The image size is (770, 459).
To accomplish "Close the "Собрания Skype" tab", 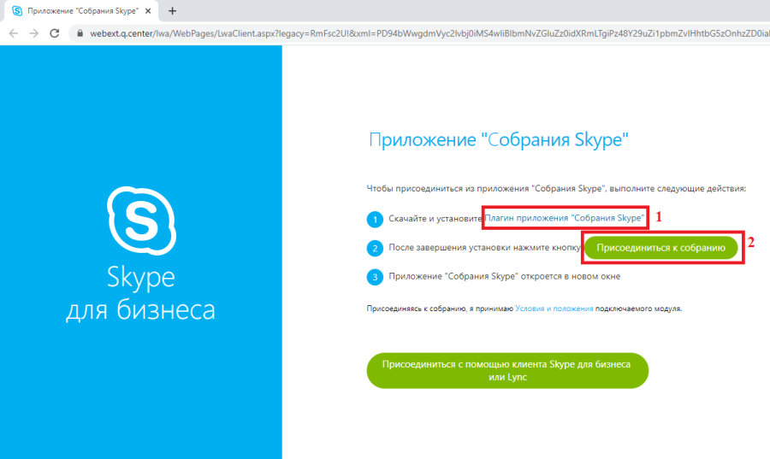I will pyautogui.click(x=151, y=11).
